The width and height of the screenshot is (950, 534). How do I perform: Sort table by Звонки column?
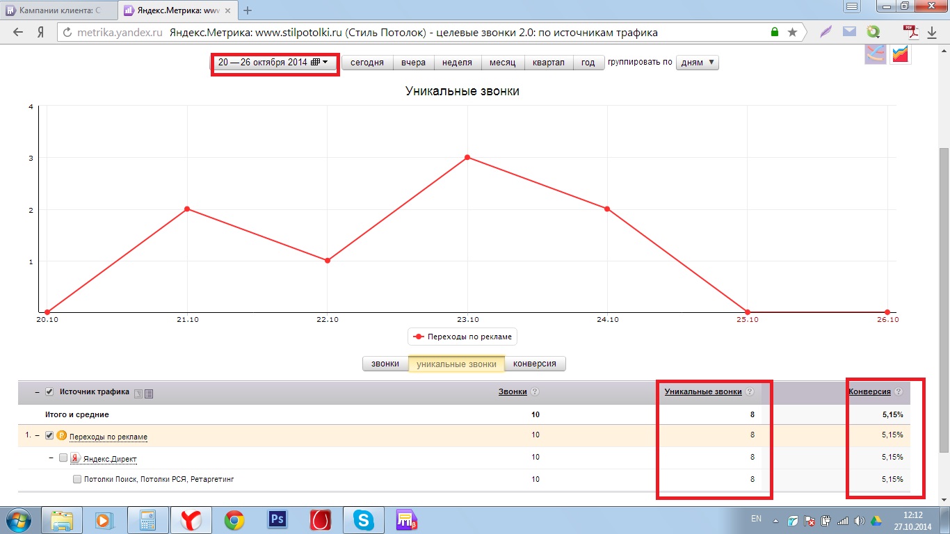(513, 392)
